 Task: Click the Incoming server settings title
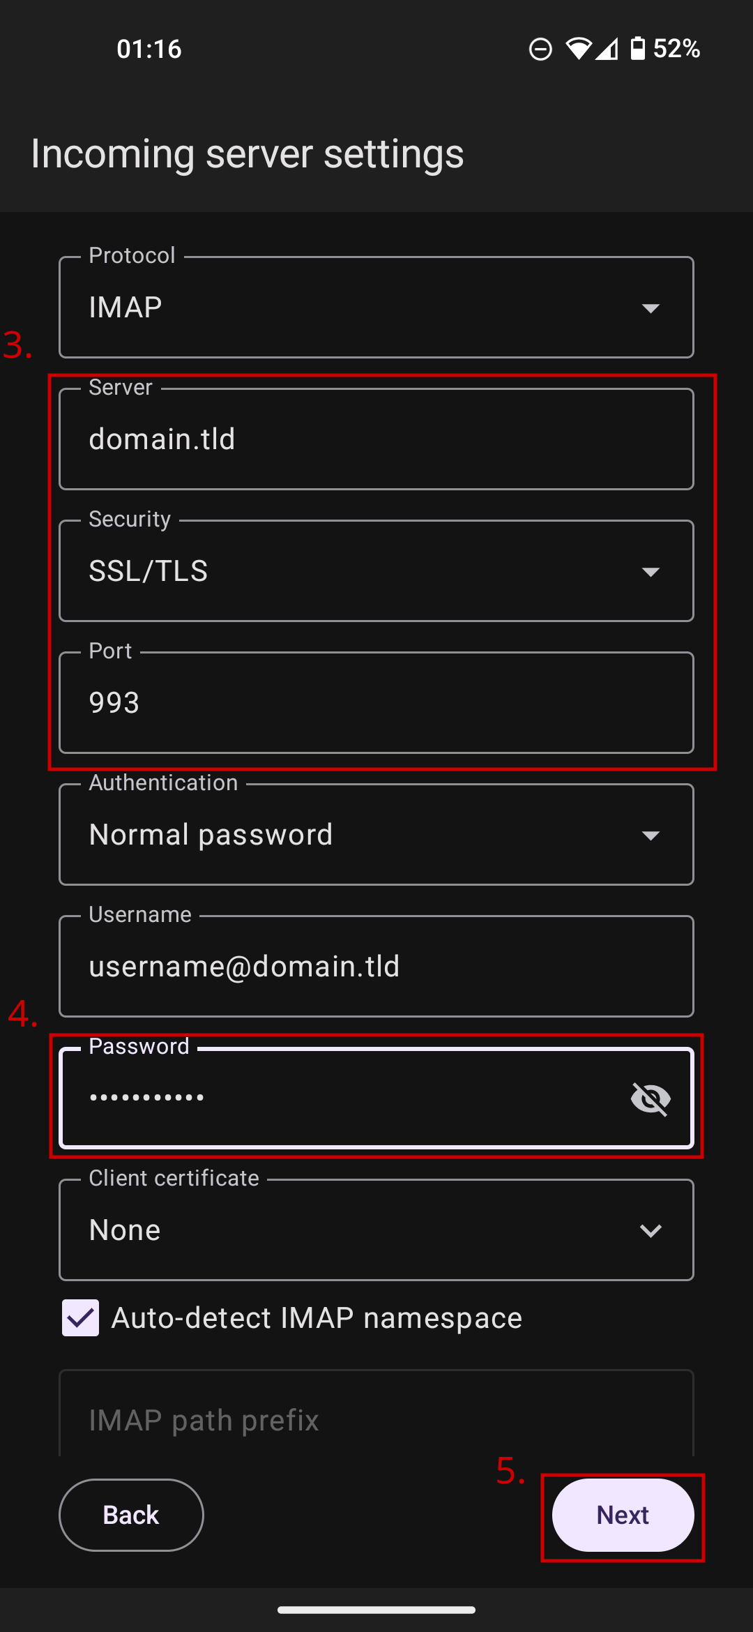pos(248,154)
